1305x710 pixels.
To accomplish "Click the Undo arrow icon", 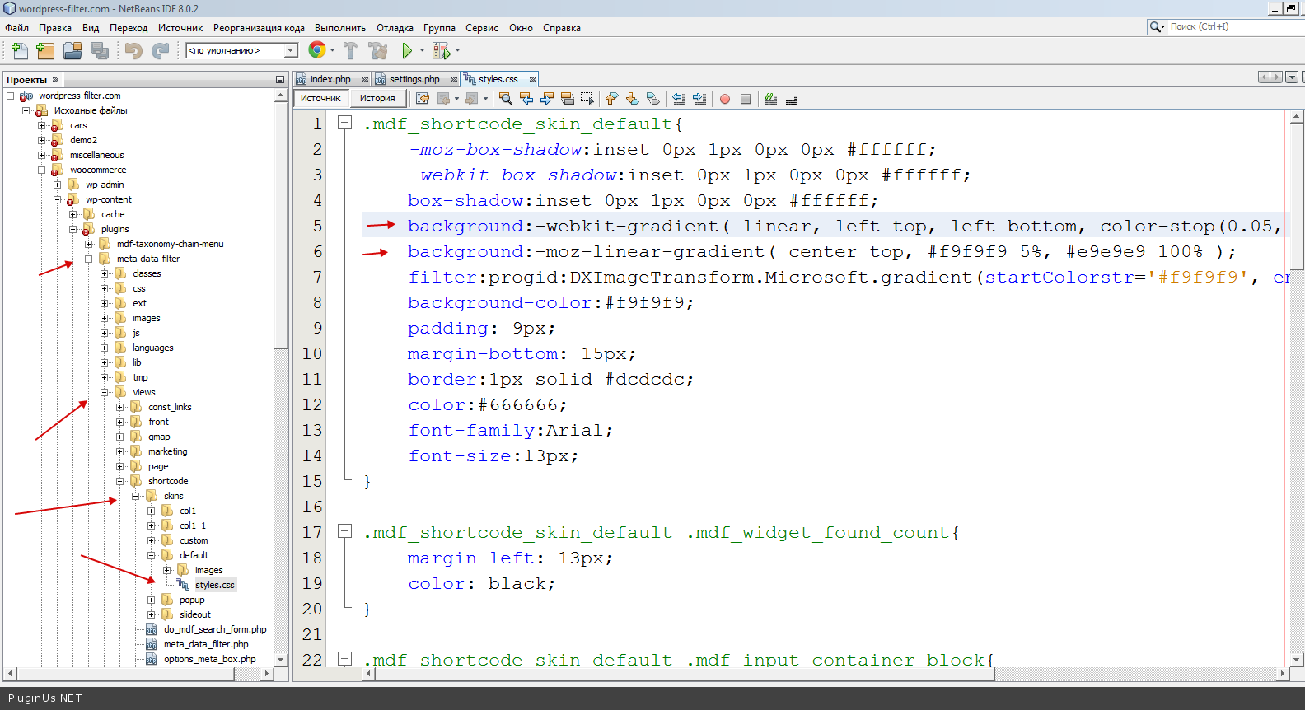I will point(133,51).
